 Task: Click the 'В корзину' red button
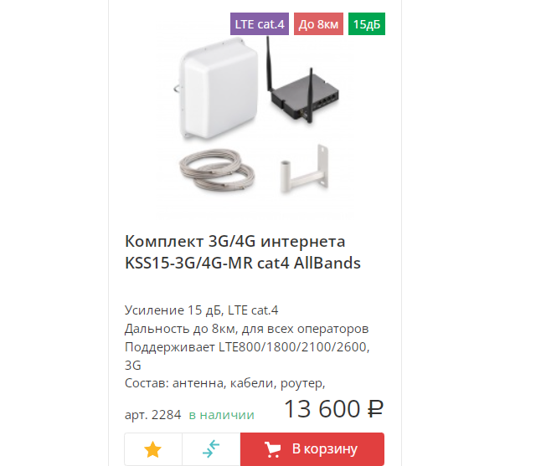point(312,449)
